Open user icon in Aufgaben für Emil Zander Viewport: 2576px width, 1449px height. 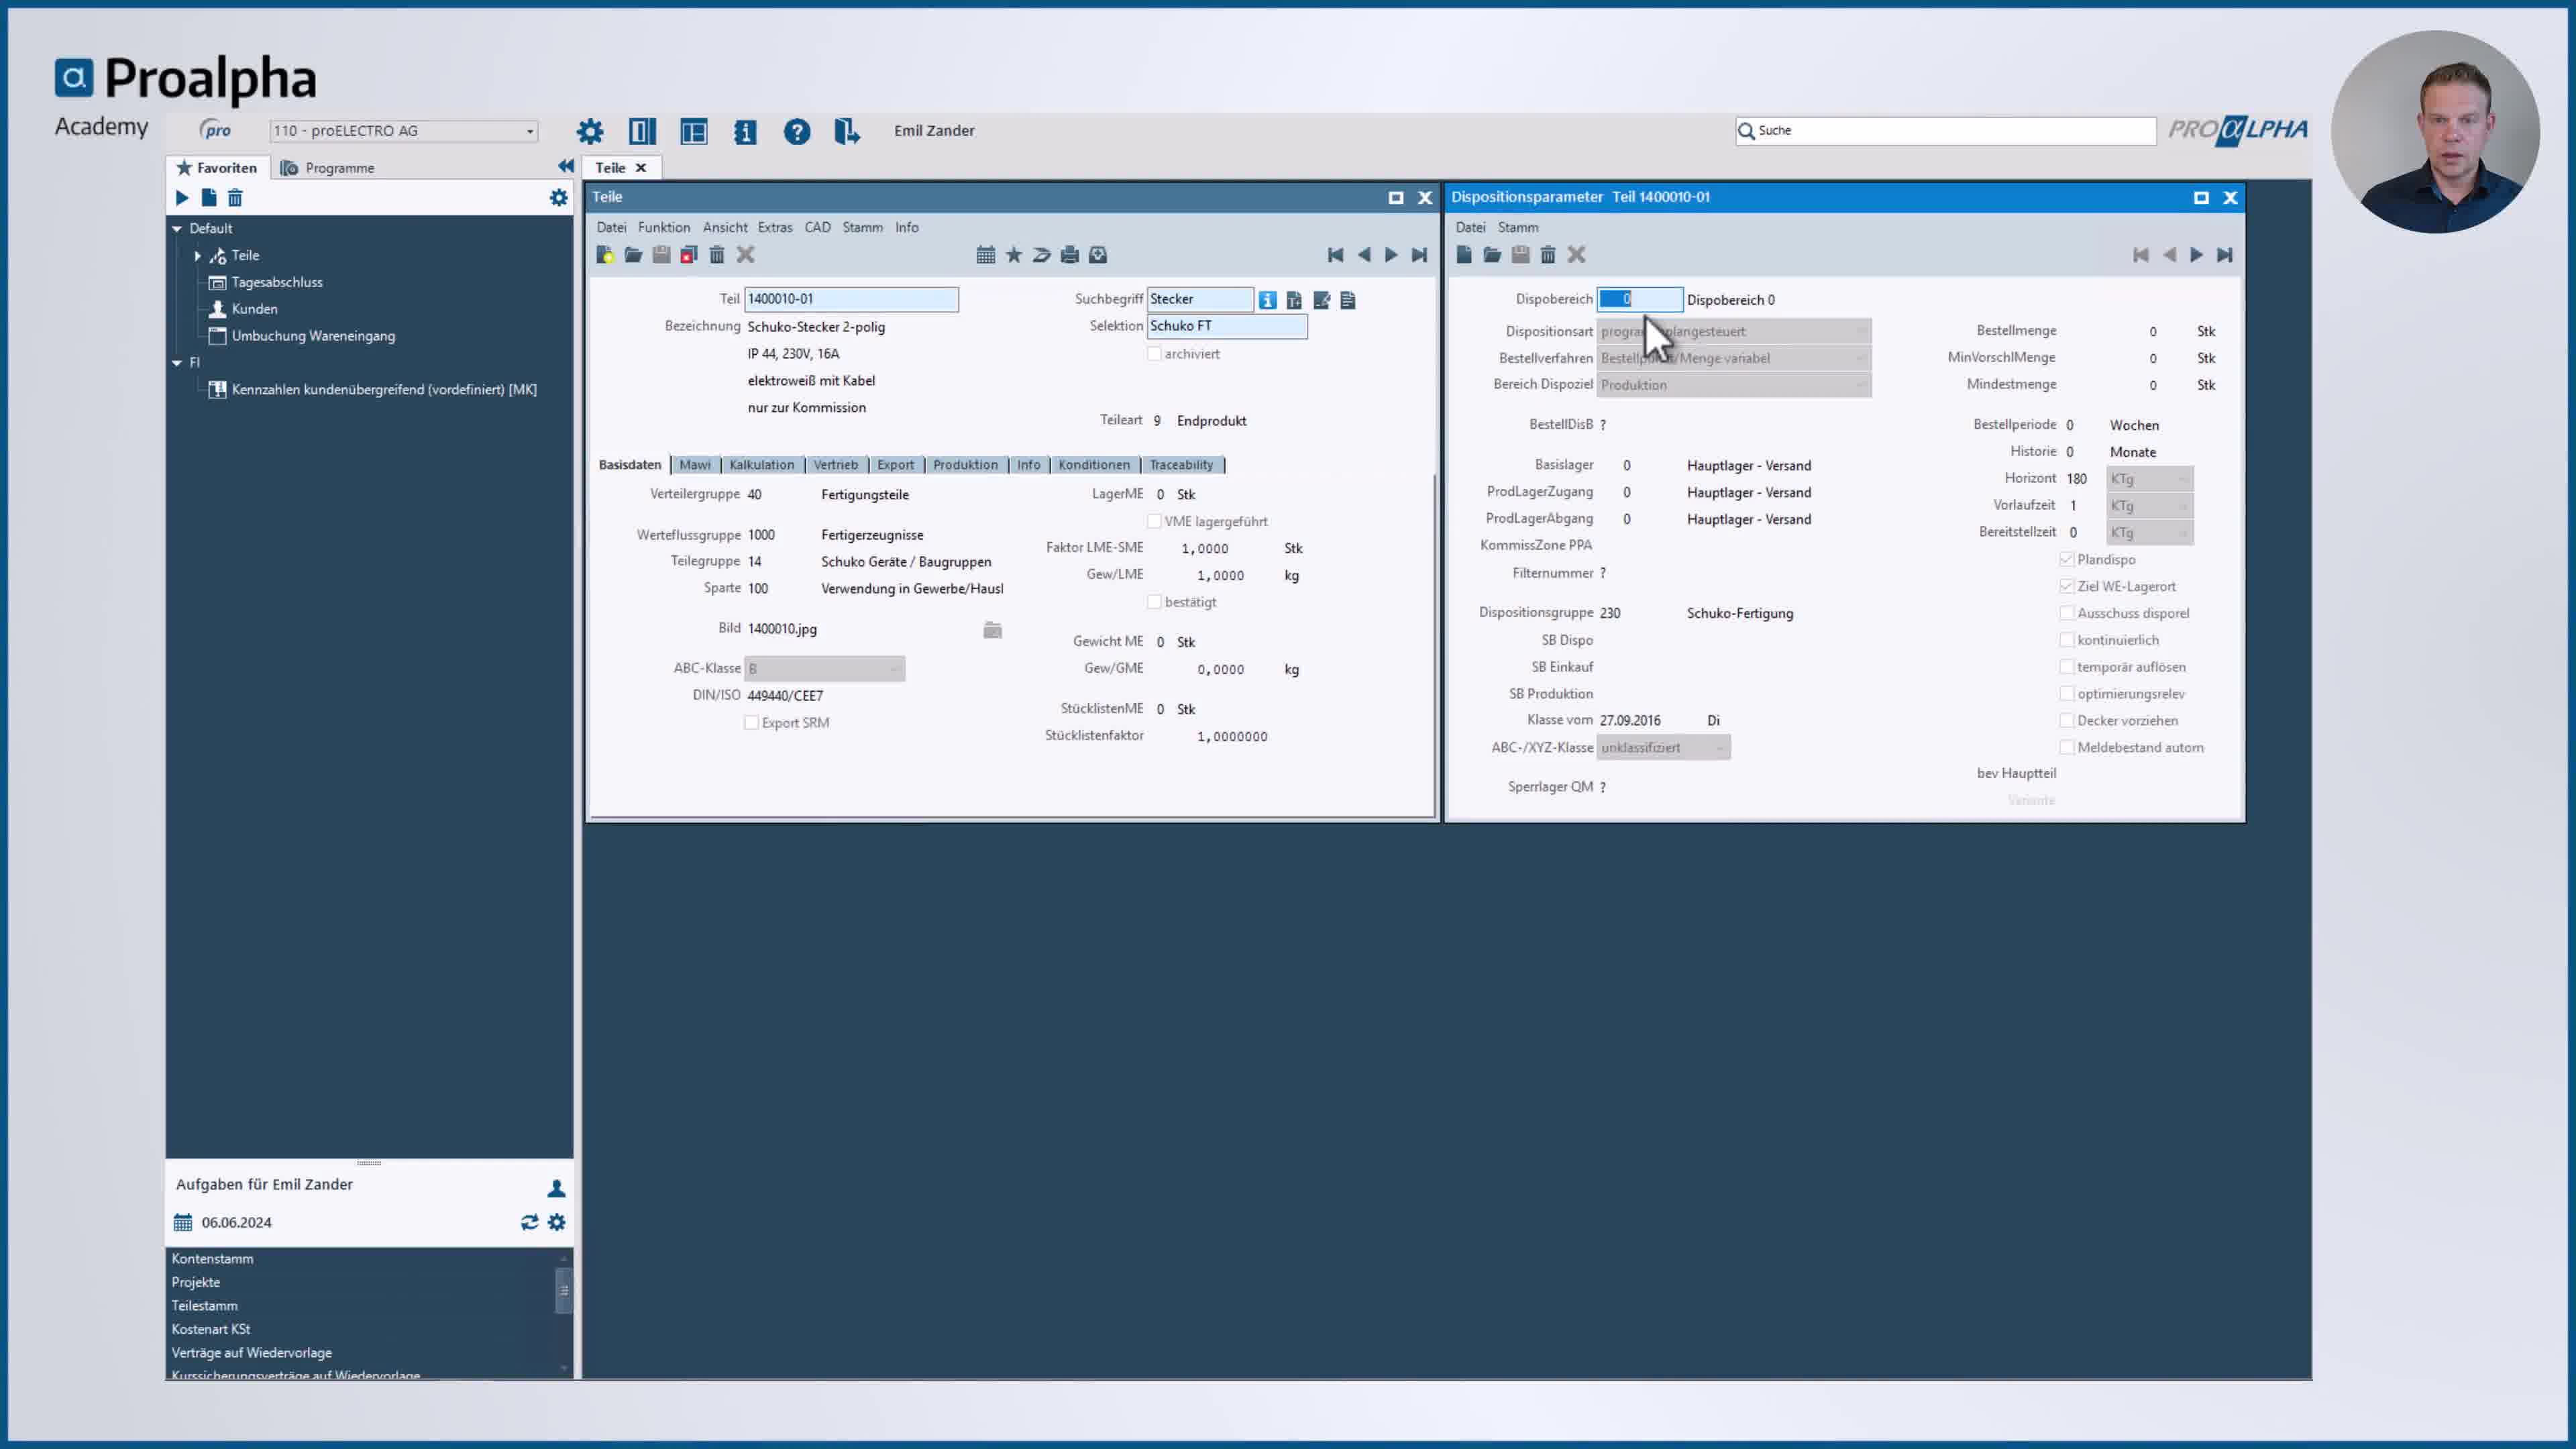point(557,1188)
